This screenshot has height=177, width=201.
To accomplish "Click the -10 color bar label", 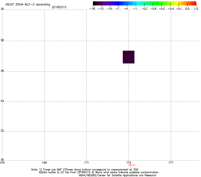I will click(110, 9).
